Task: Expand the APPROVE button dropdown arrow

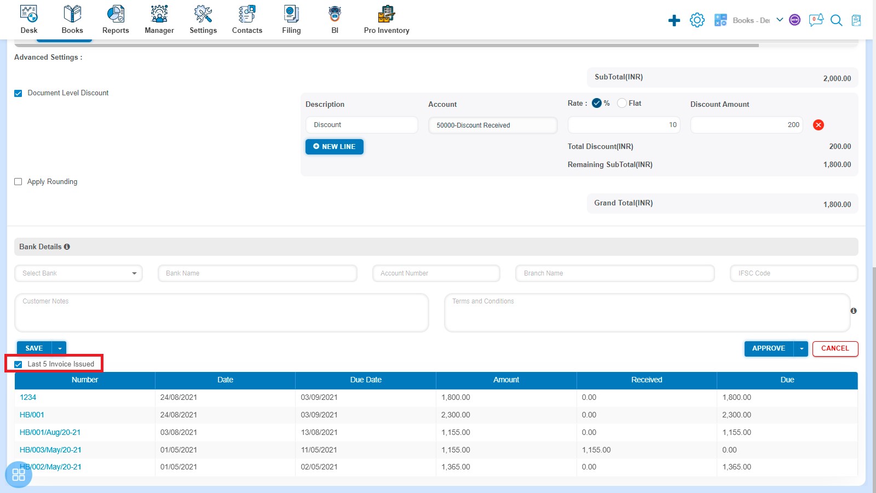Action: [x=802, y=348]
